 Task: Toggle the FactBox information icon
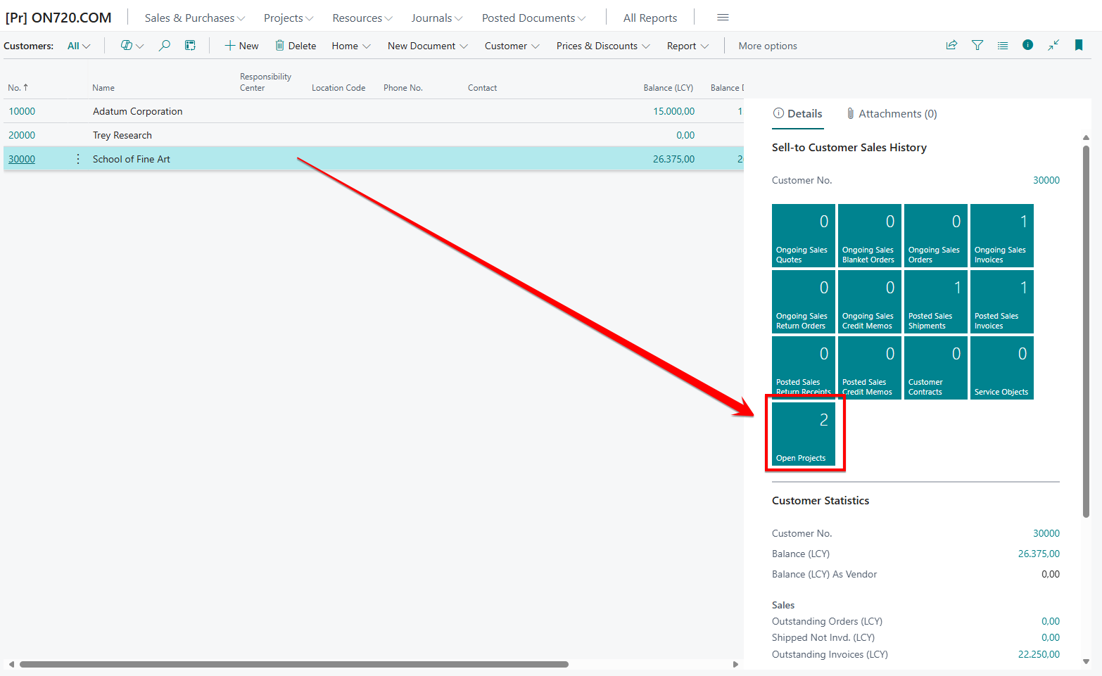pos(1028,45)
